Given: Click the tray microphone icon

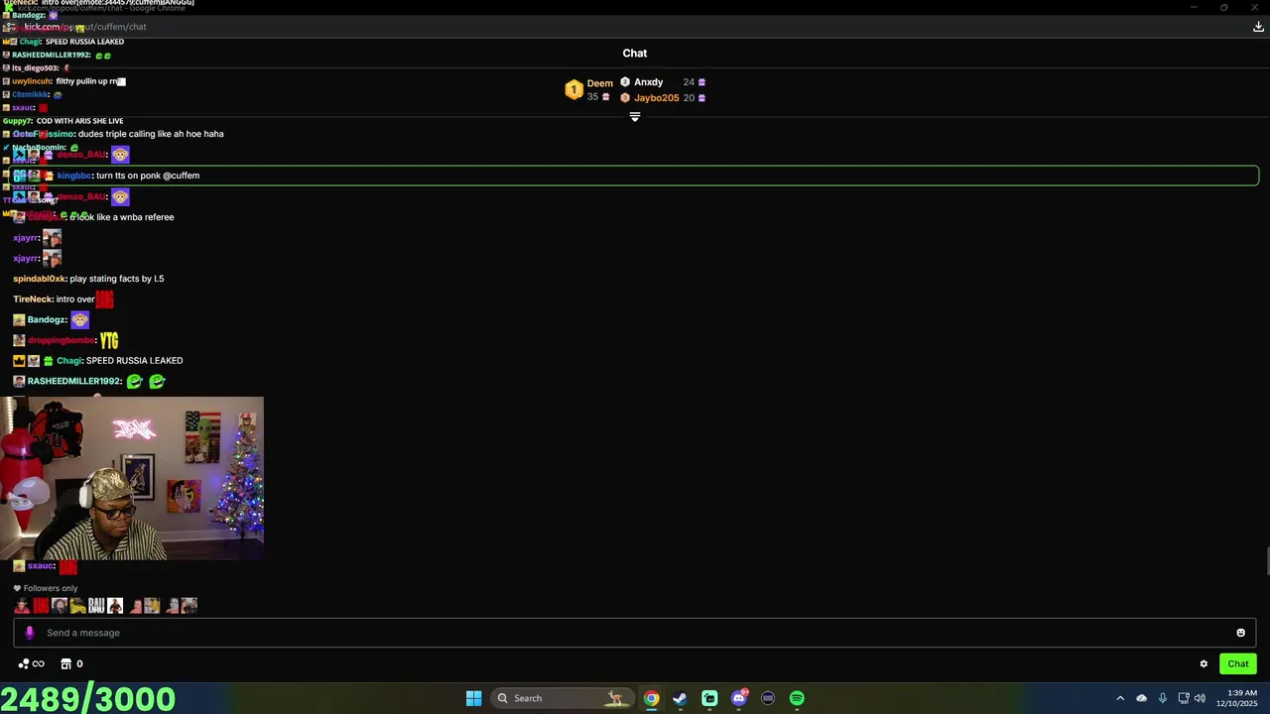Looking at the screenshot, I should [1162, 698].
